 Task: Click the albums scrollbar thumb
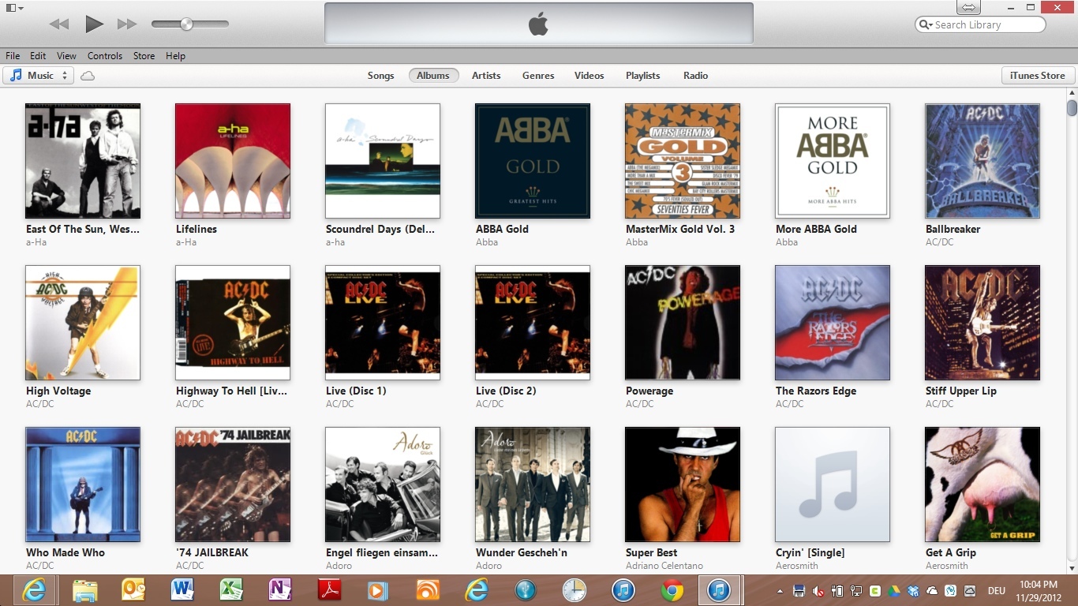[1072, 108]
